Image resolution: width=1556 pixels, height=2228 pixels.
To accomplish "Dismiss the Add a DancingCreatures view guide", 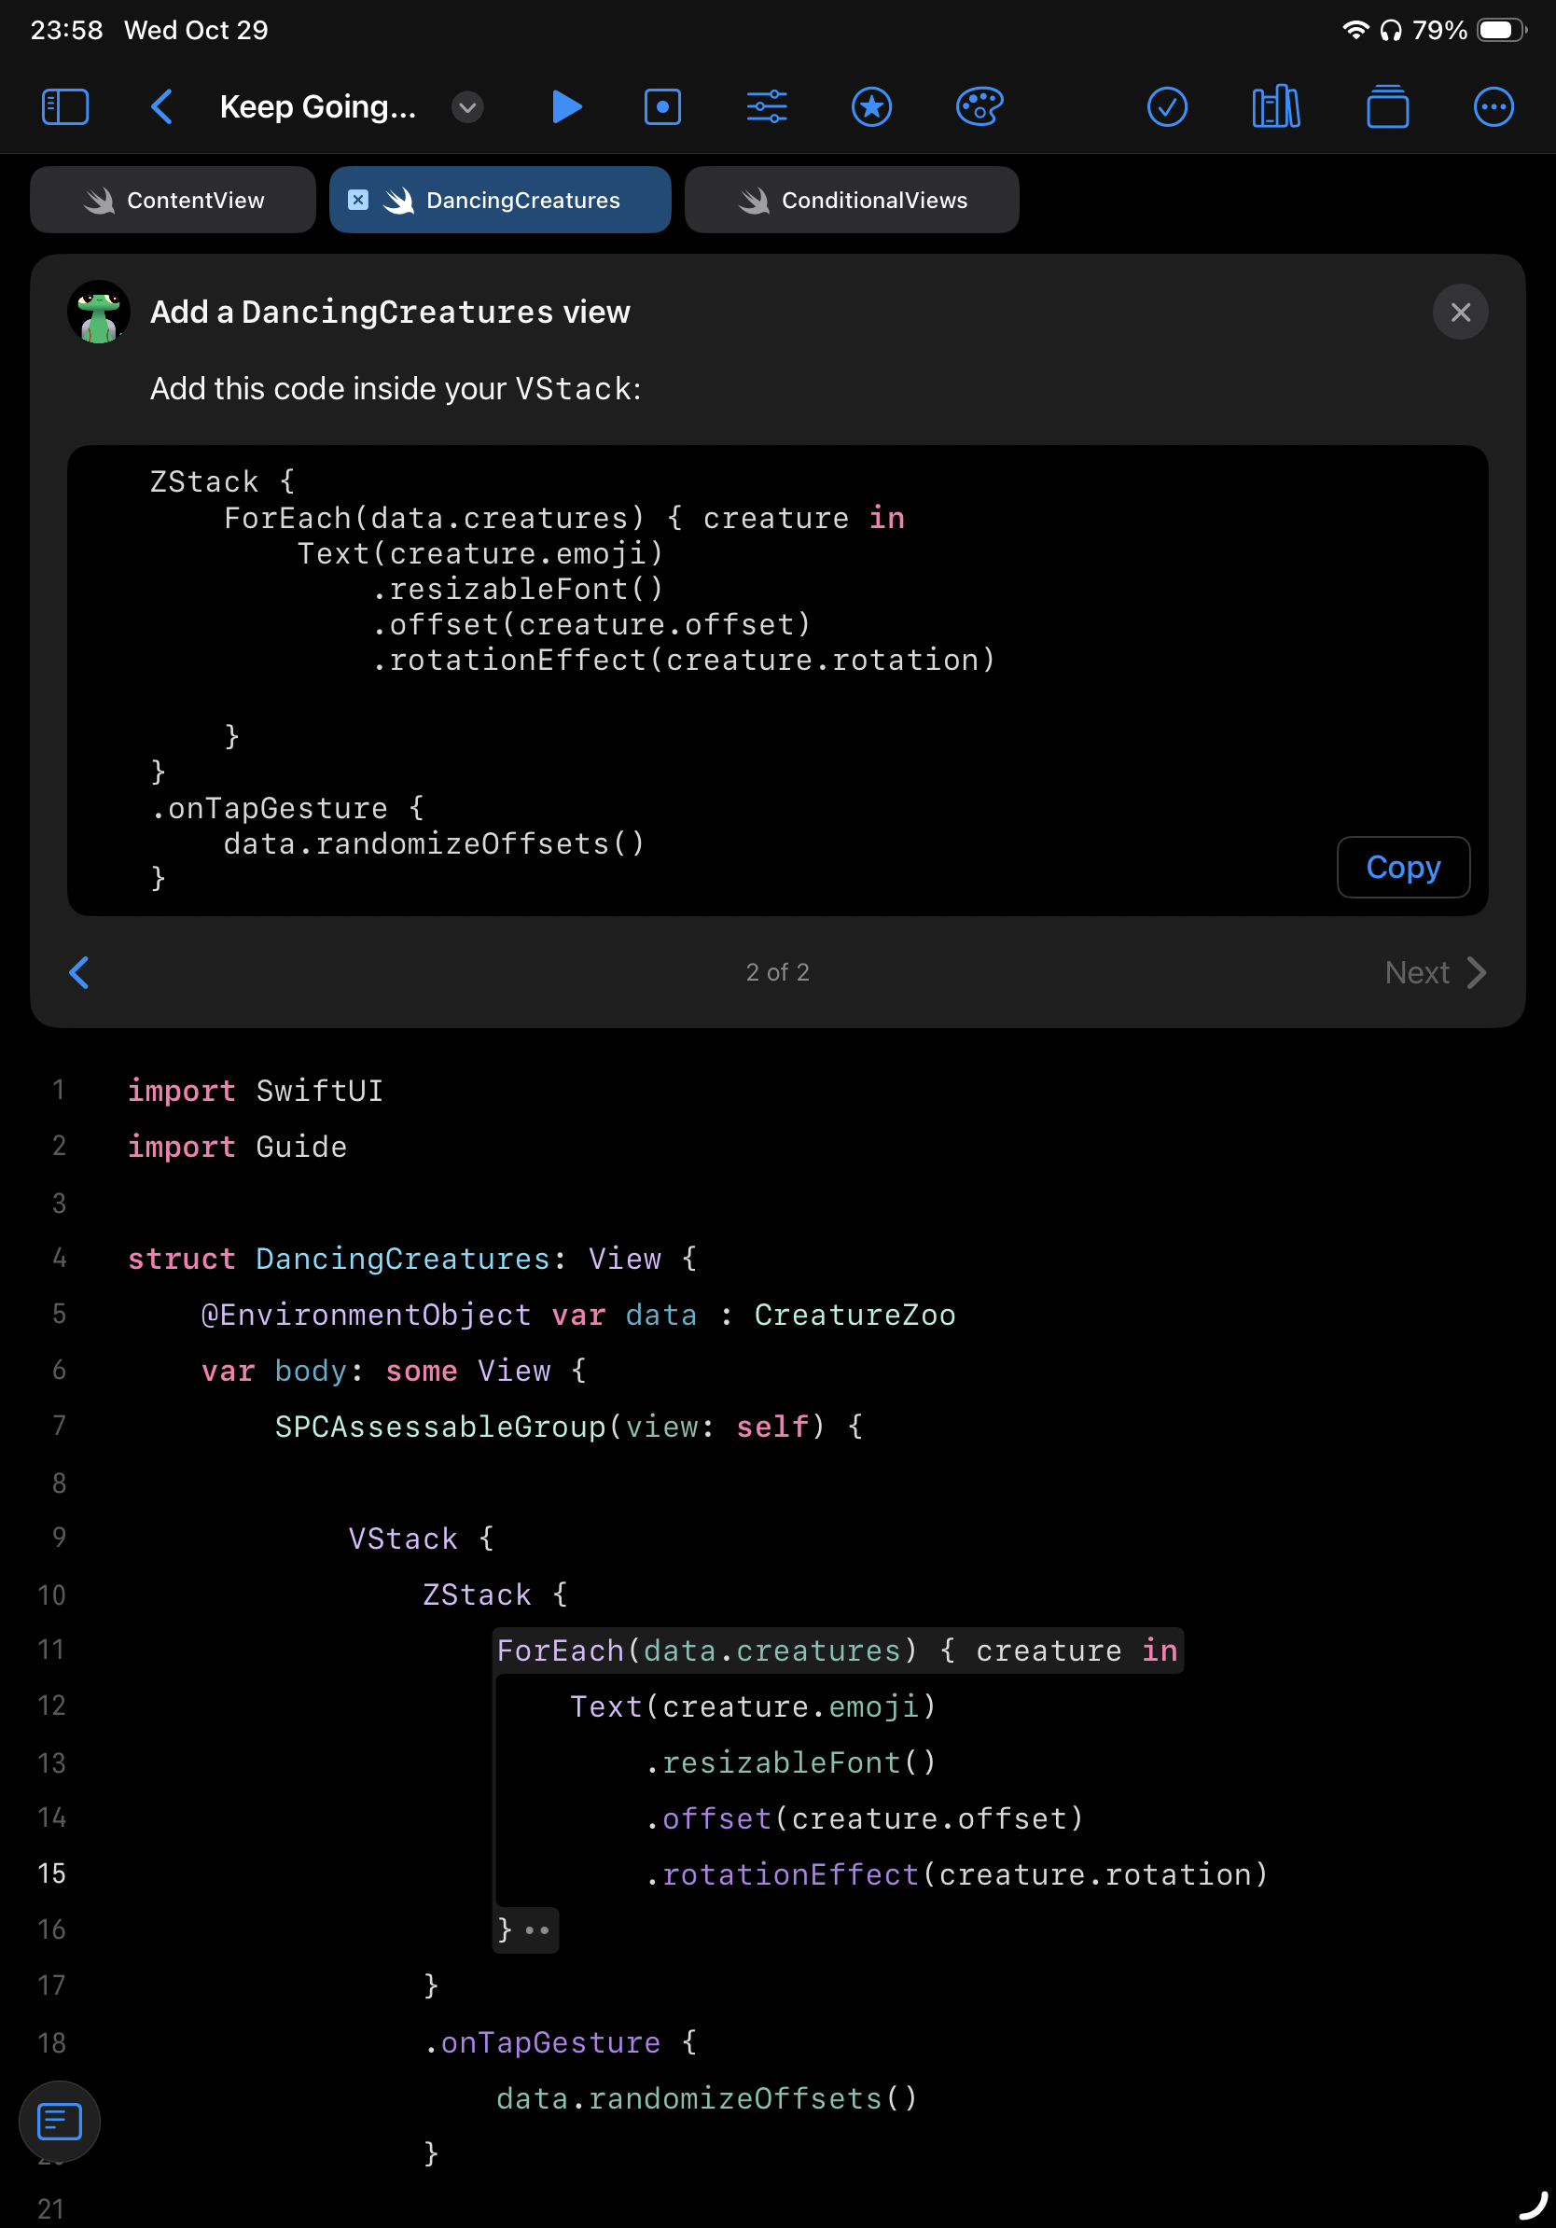I will click(1460, 312).
